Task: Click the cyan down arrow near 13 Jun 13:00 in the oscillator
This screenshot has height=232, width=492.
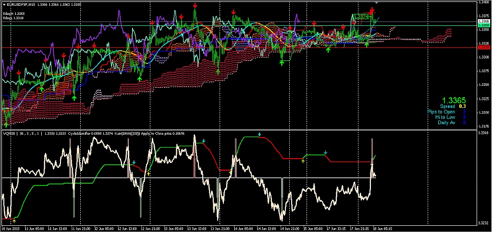Action: [204, 141]
